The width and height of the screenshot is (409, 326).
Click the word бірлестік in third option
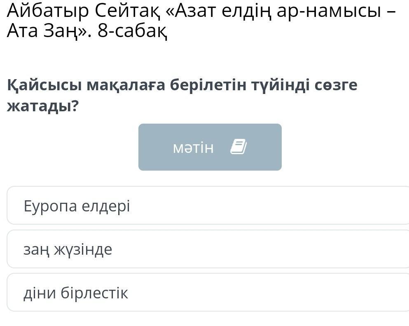(94, 293)
